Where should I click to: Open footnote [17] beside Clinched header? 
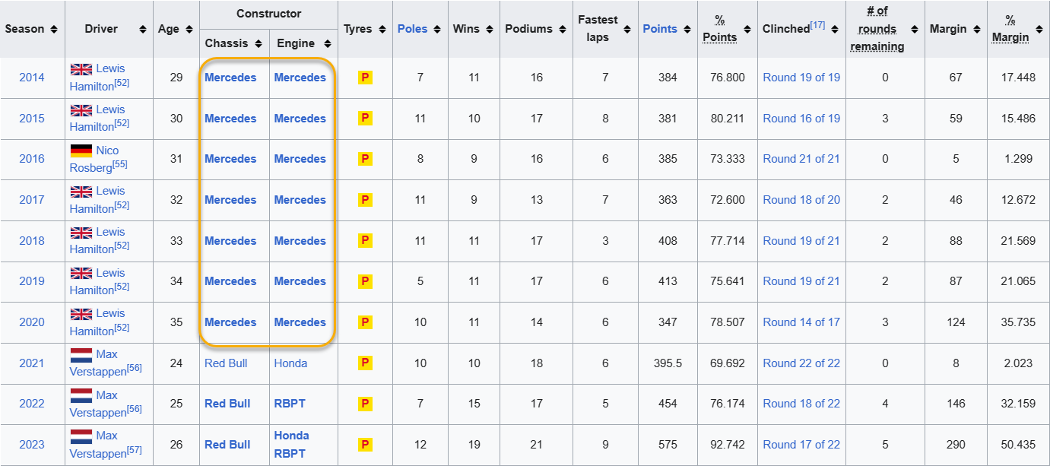tap(818, 25)
